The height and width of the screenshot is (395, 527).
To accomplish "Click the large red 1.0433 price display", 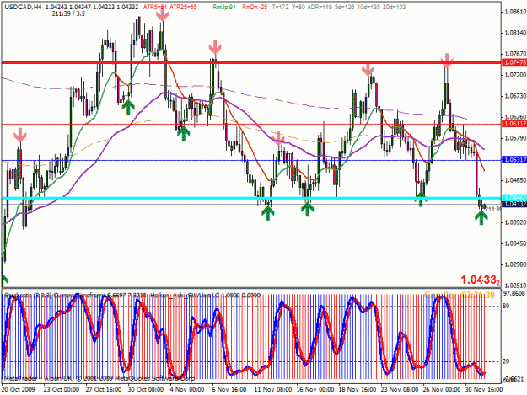I will coord(480,280).
